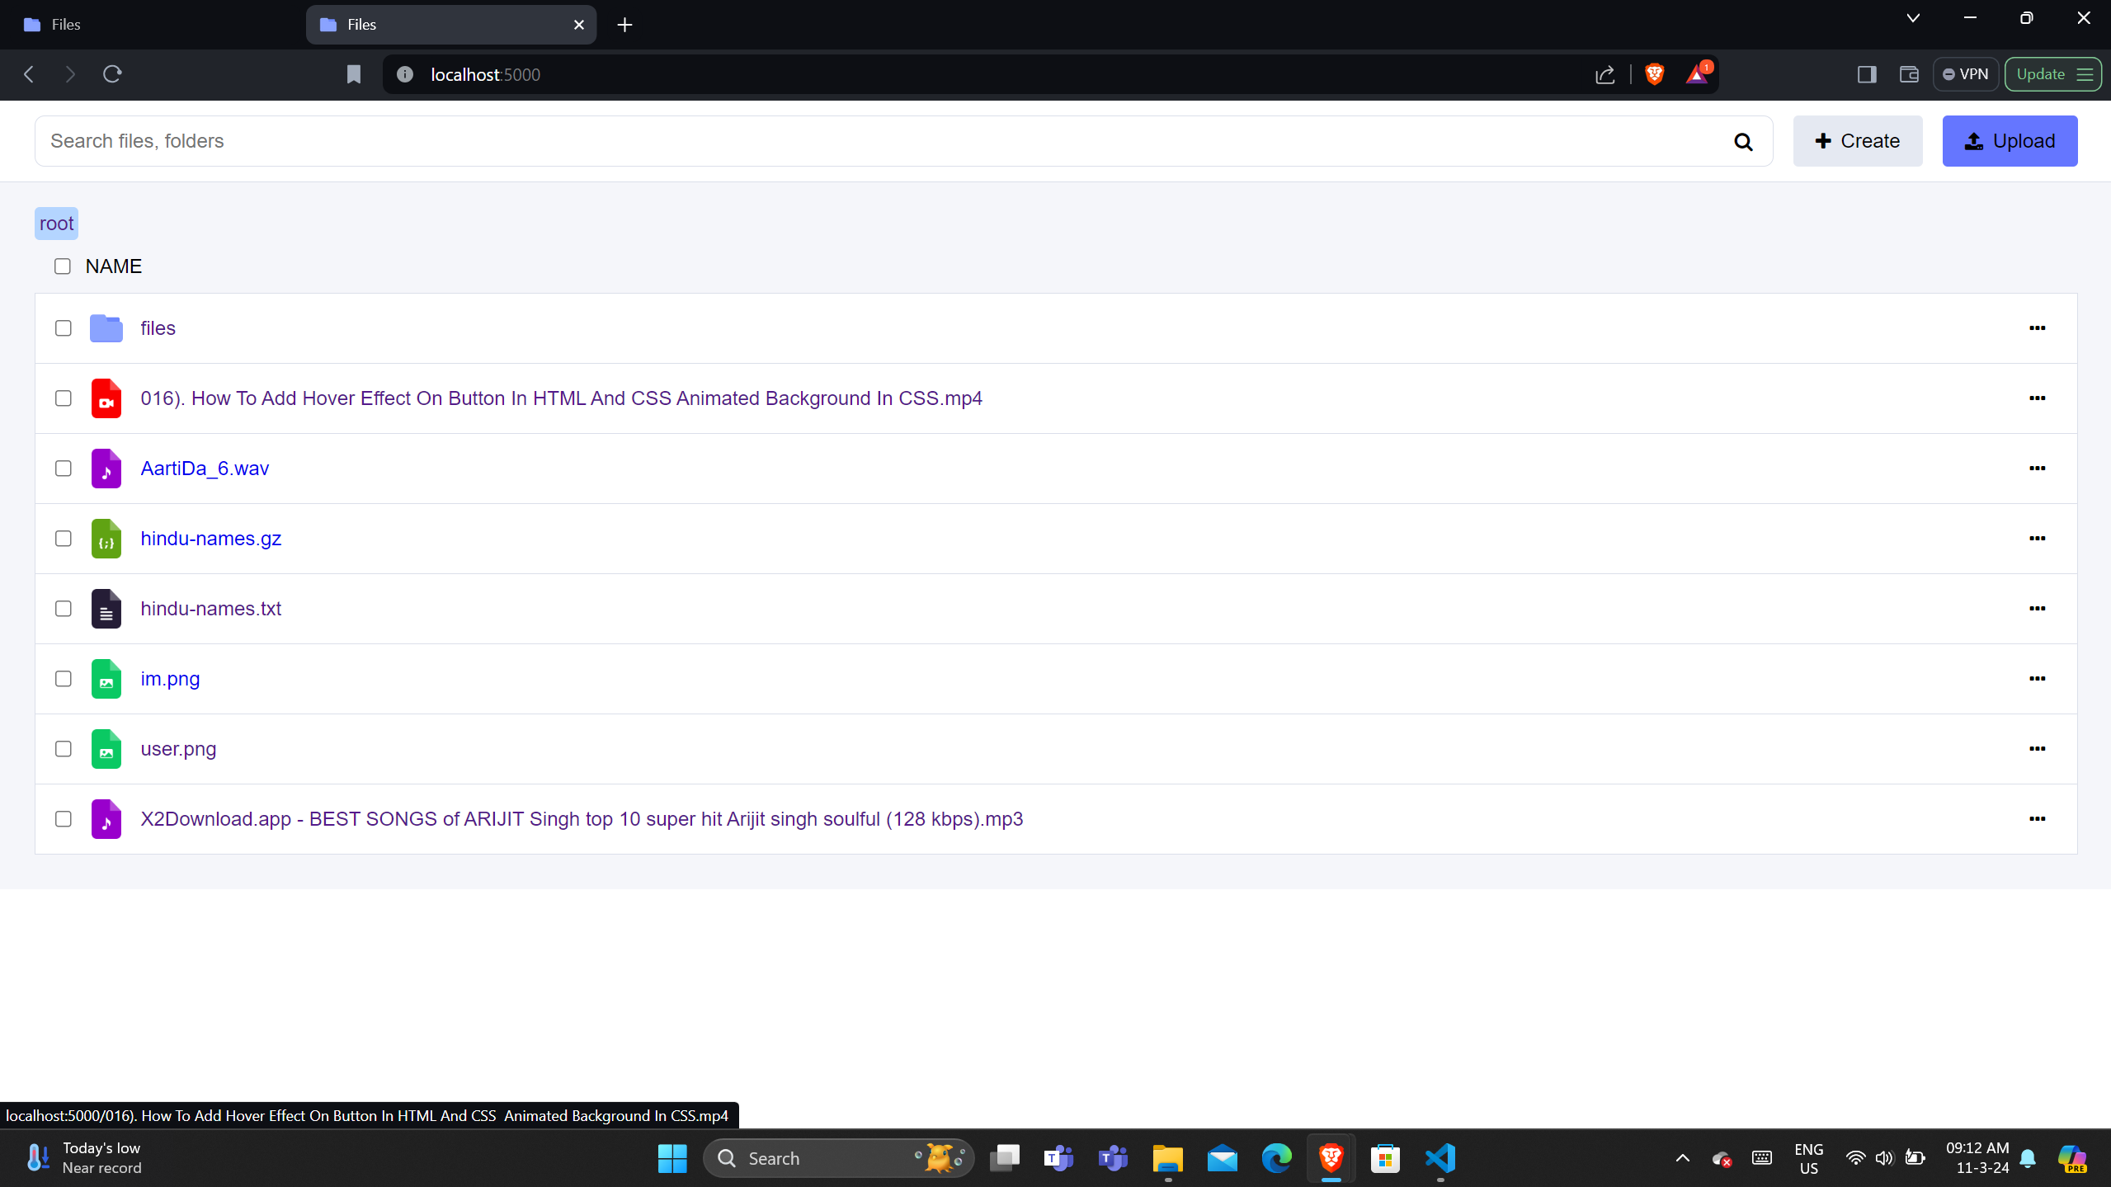The height and width of the screenshot is (1187, 2111).
Task: Click the files folder icon
Action: pos(106,328)
